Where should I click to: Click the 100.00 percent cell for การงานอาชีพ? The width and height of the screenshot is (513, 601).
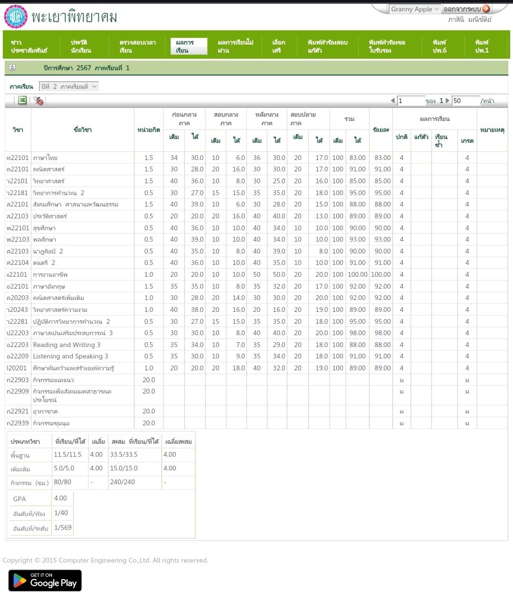pyautogui.click(x=381, y=274)
